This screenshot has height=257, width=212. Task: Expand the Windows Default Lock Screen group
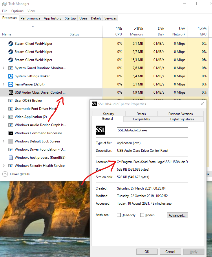4,141
